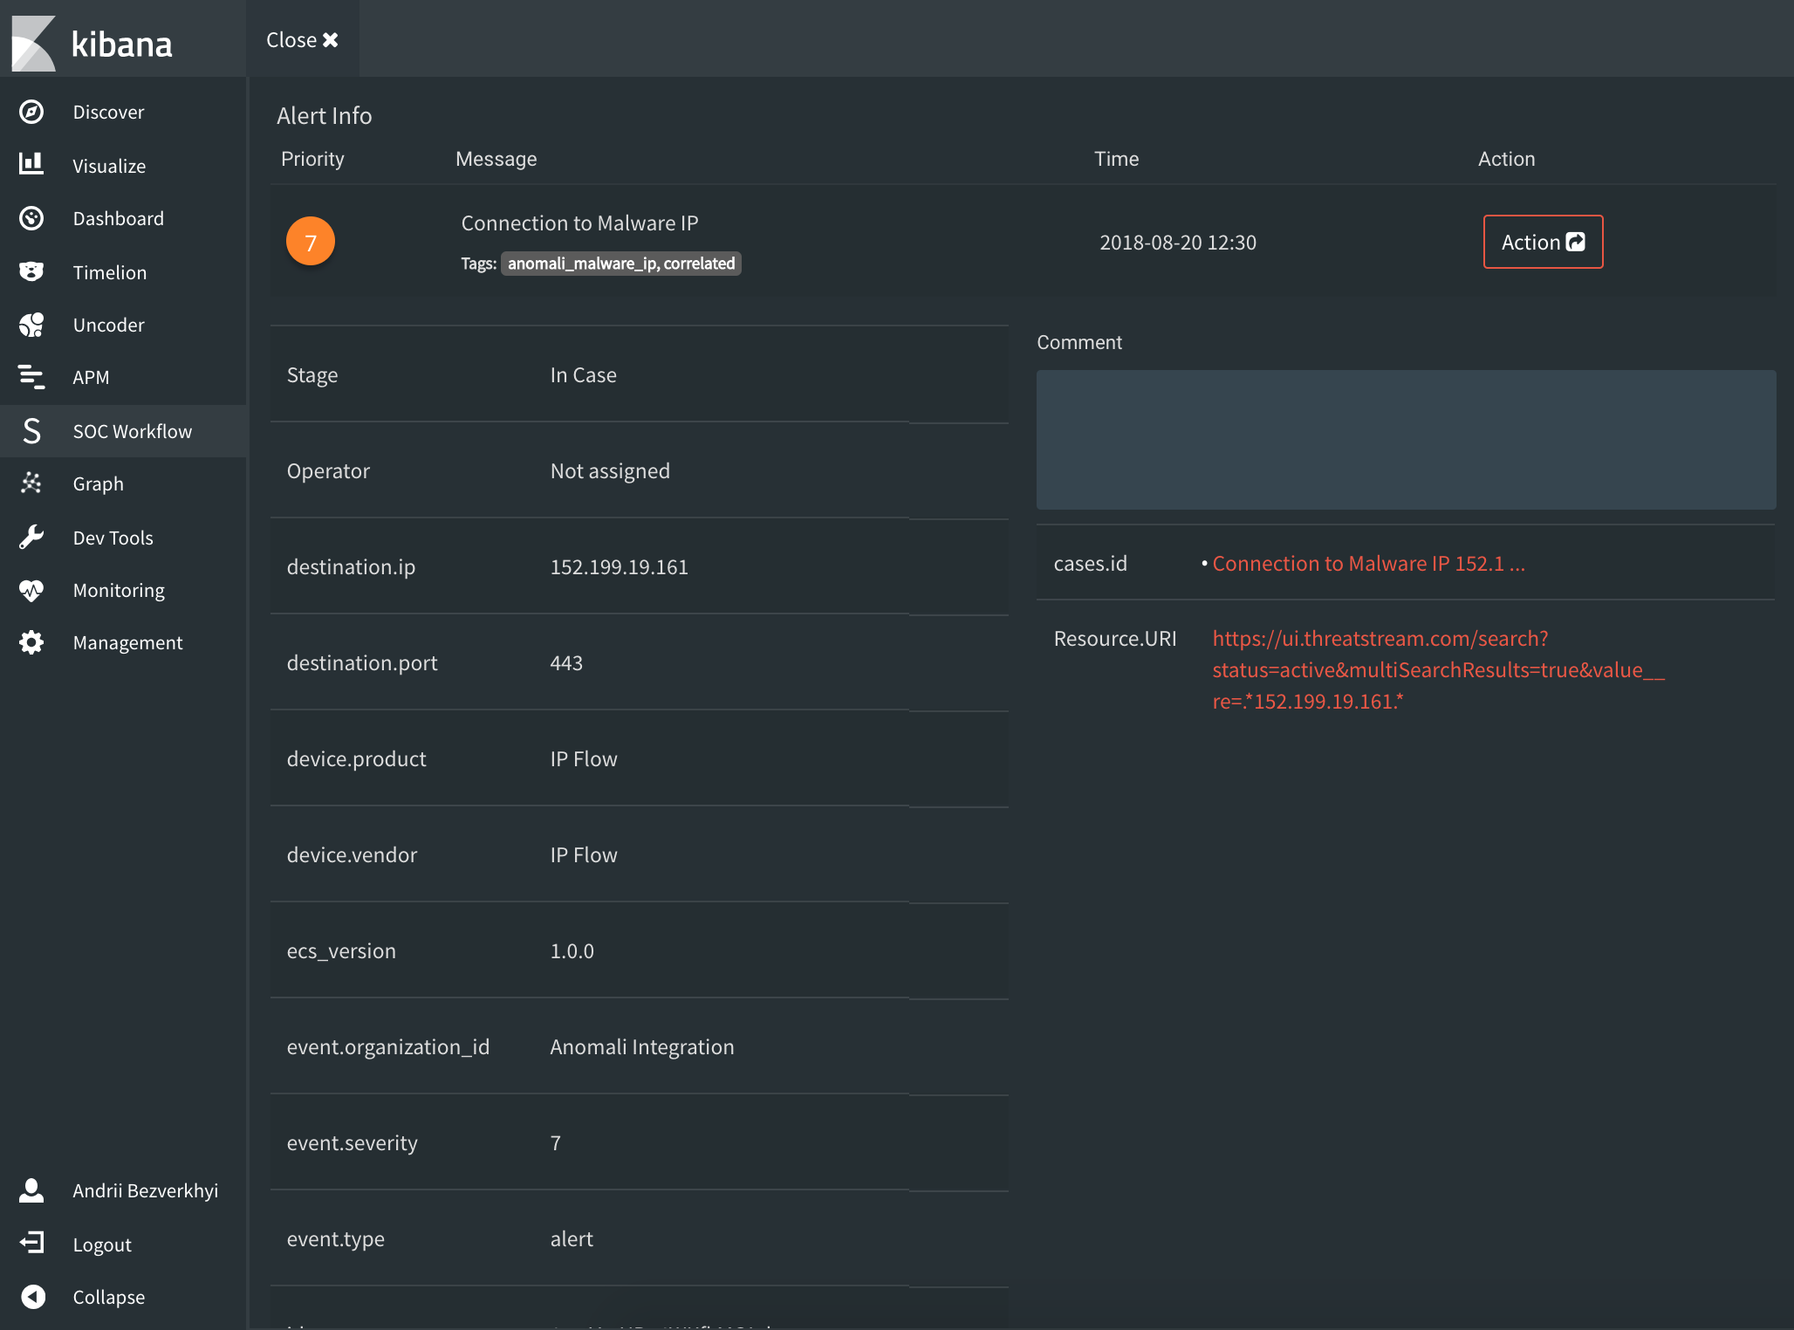
Task: Open Discover via compass icon
Action: [x=31, y=112]
